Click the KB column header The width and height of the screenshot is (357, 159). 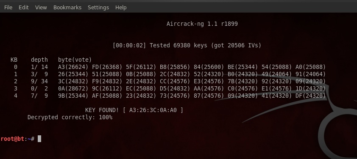point(14,60)
